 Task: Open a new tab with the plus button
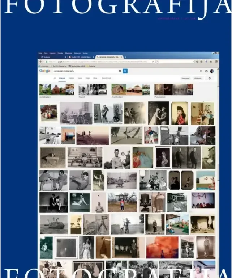pyautogui.click(x=126, y=57)
